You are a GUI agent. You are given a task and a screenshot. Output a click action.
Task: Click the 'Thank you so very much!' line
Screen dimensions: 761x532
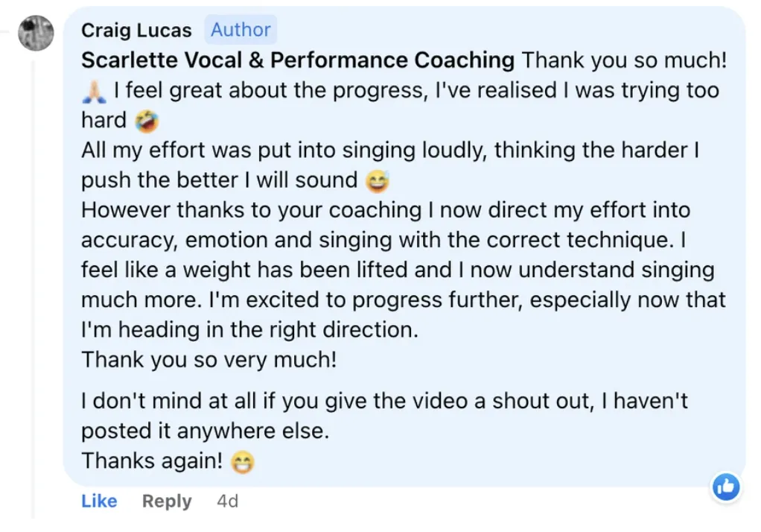pos(209,360)
